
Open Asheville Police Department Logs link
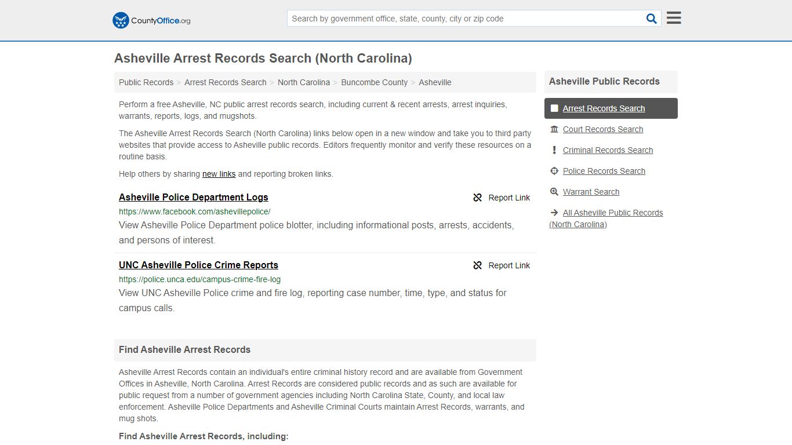[194, 197]
